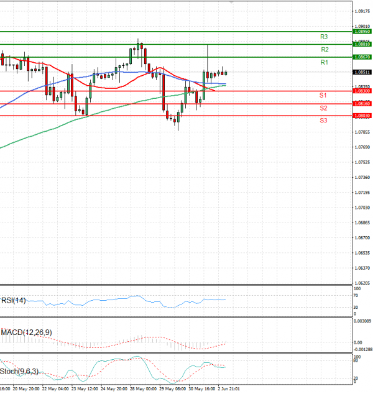Click the current price tag 1.08511
373x394 pixels.
pyautogui.click(x=362, y=72)
